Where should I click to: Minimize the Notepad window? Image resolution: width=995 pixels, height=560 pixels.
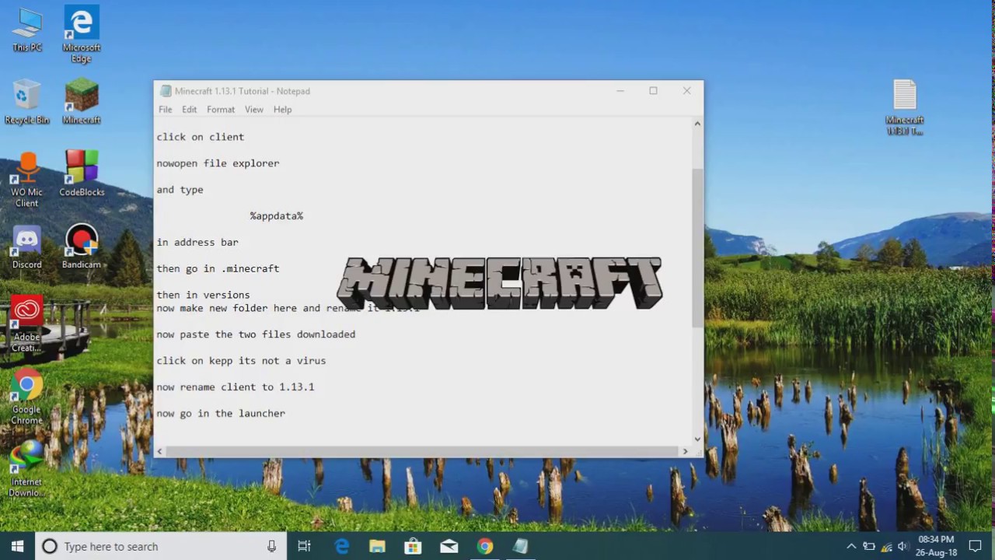[620, 91]
